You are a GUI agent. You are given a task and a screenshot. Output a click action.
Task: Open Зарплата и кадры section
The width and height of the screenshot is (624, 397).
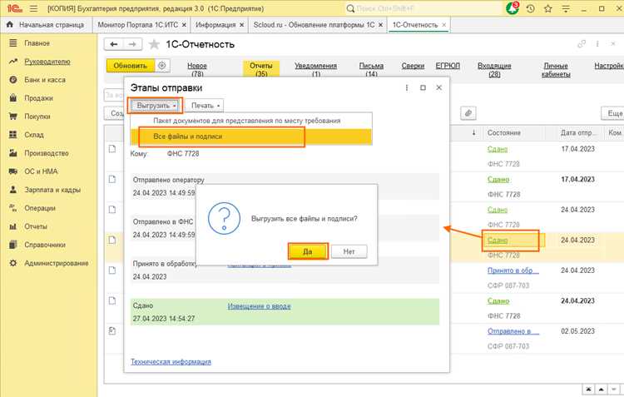point(52,190)
